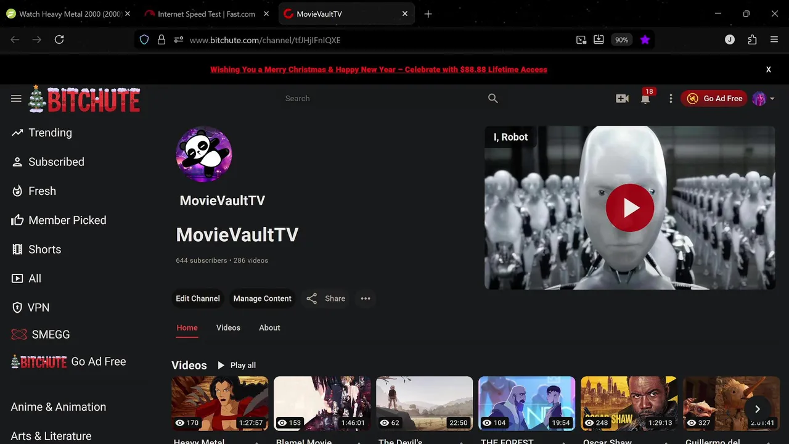Screen dimensions: 789x444
Task: Click the Search input field
Action: 382,99
